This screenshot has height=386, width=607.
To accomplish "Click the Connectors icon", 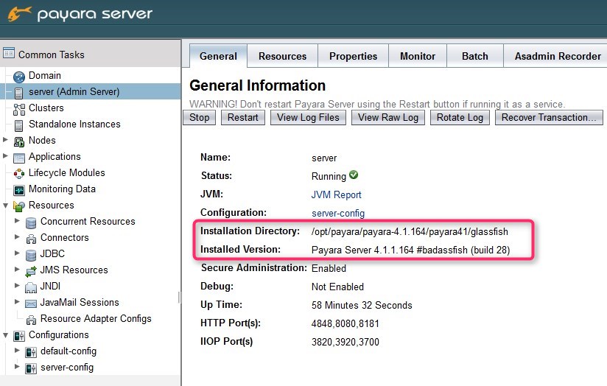I will click(x=31, y=239).
